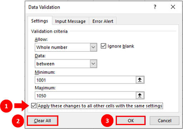
Task: Expand the Data dropdown arrow
Action: [x=93, y=64]
